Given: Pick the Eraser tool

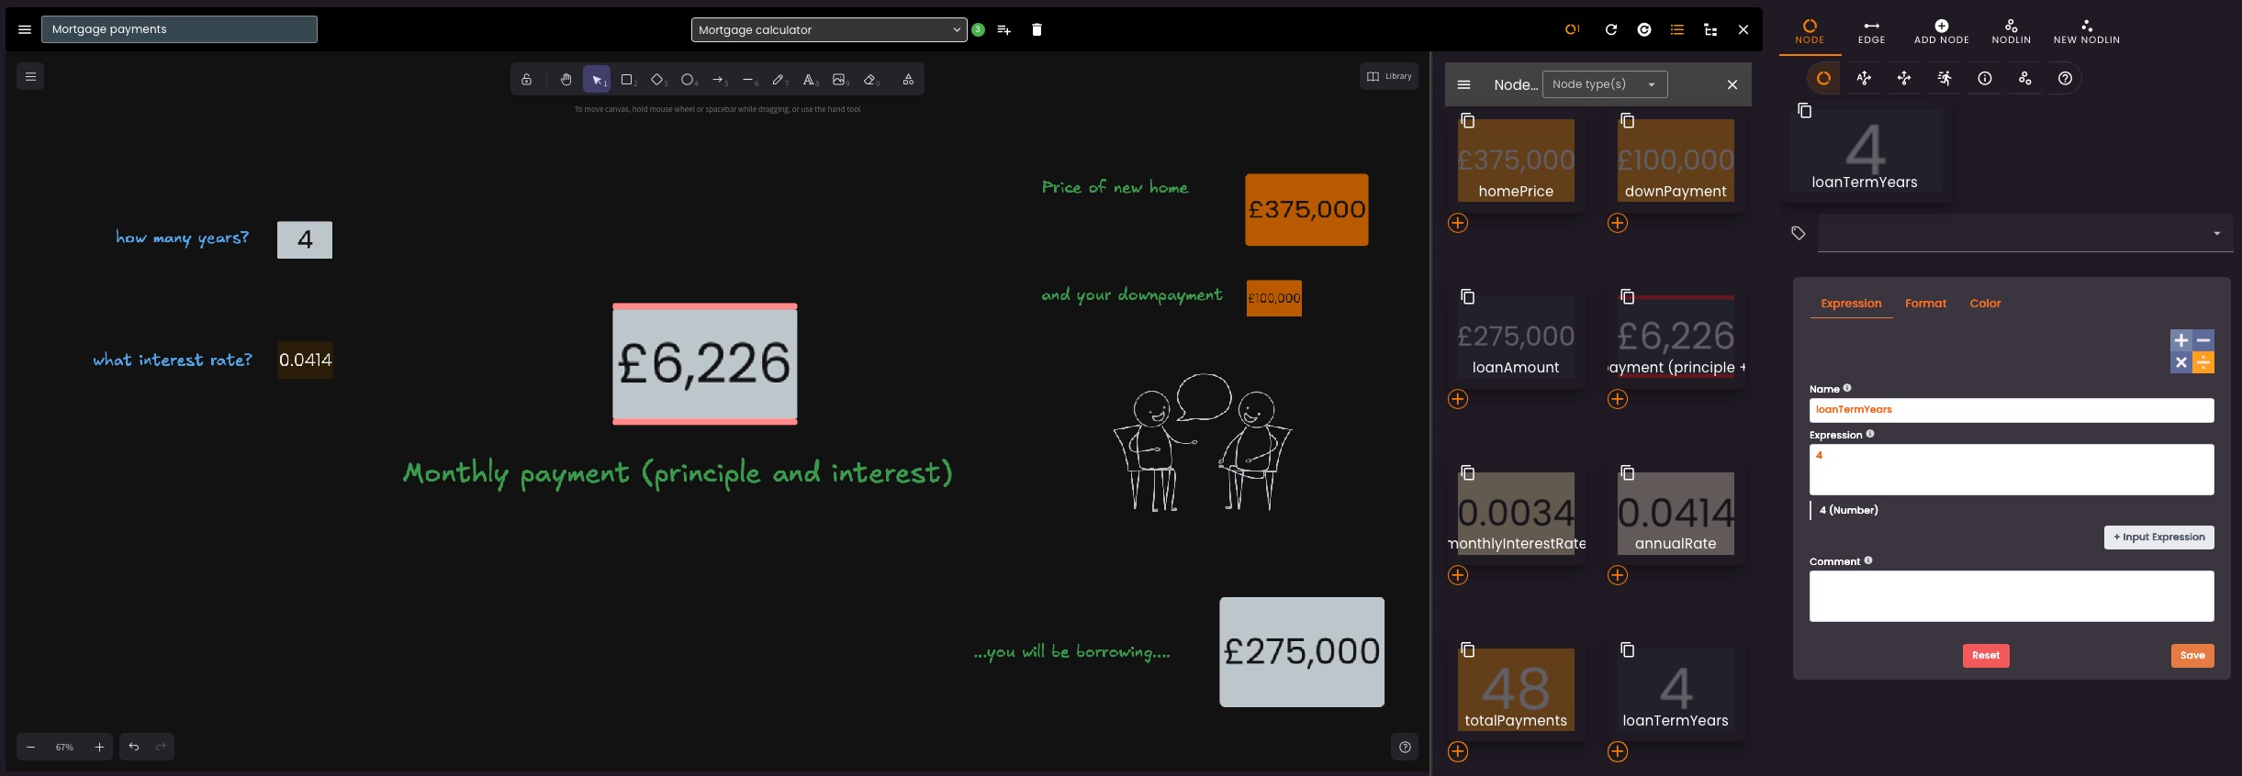Looking at the screenshot, I should pos(870,80).
